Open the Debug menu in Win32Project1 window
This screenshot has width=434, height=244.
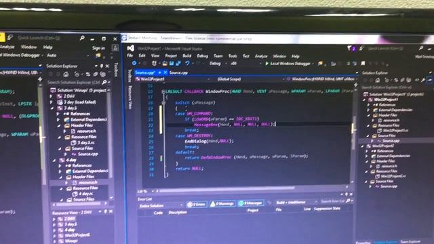click(202, 56)
